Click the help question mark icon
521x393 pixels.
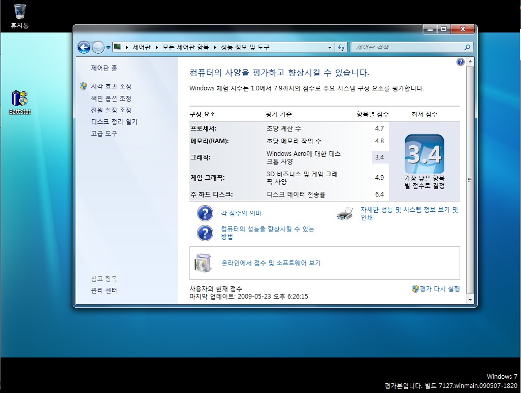pyautogui.click(x=460, y=62)
